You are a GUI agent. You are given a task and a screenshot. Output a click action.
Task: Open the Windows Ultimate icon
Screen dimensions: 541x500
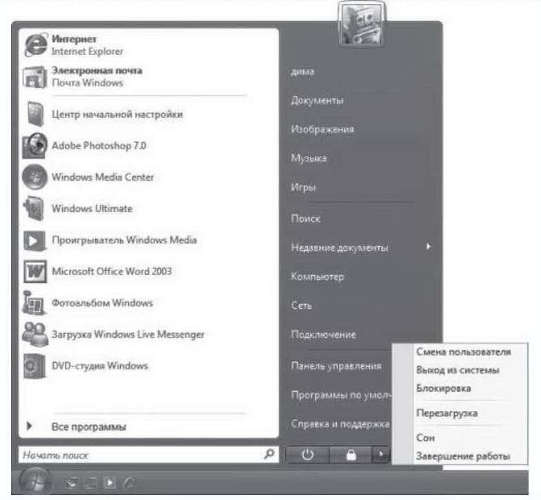(34, 208)
